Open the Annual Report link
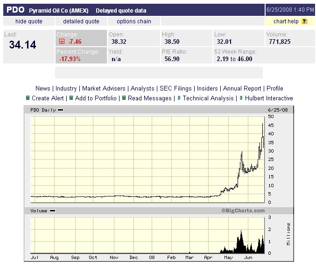Screen dimensions: 316x266 [242, 88]
